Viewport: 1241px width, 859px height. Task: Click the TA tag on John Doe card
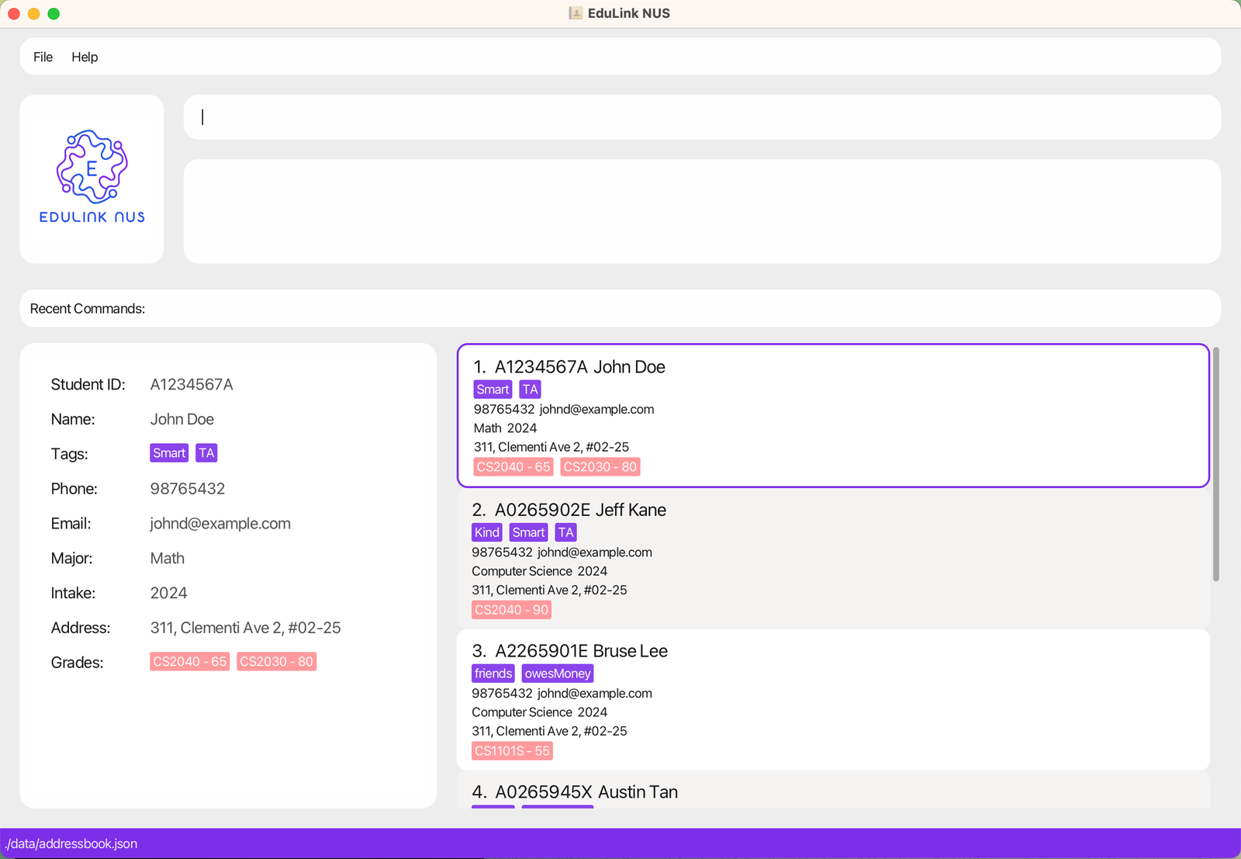(x=530, y=390)
